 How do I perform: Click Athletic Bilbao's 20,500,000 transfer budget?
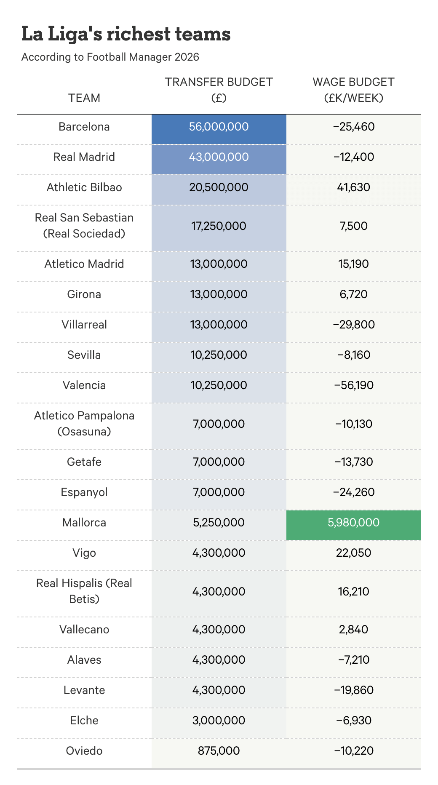[219, 187]
